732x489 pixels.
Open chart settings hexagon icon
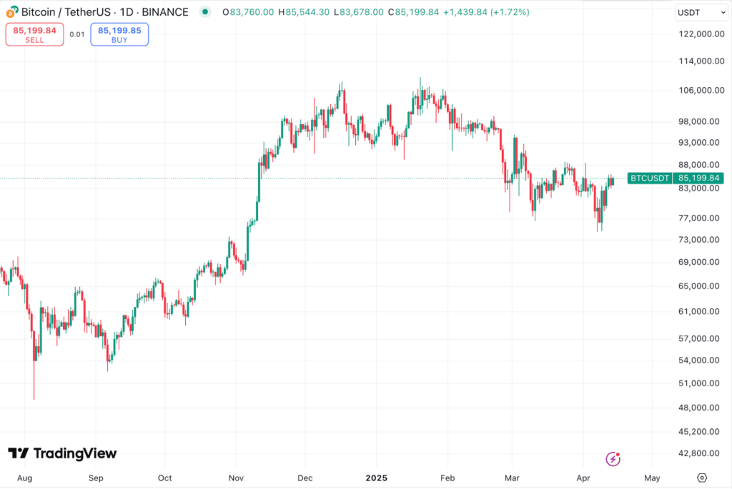pyautogui.click(x=702, y=478)
